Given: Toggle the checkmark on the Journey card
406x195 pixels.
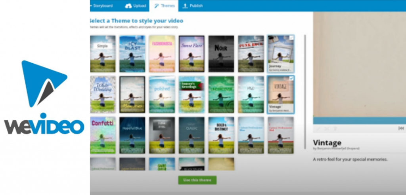Looking at the screenshot, I should pos(291,38).
